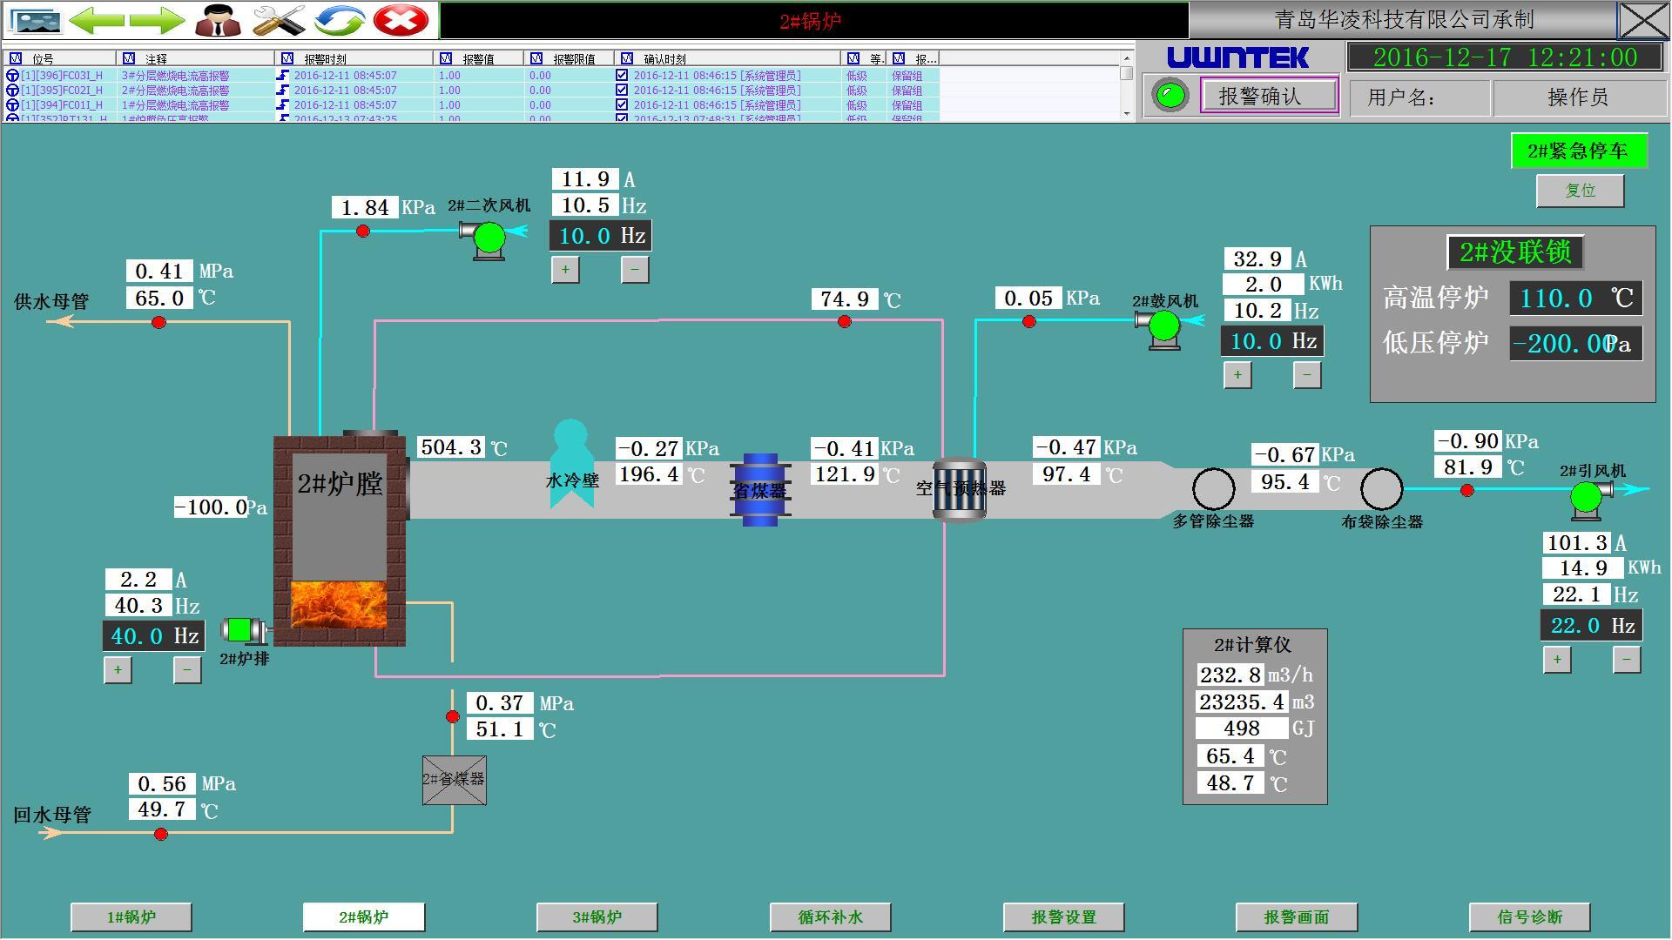Toggle confirm checkbox on FC02I_H alarm row
This screenshot has height=940, width=1672.
[622, 90]
